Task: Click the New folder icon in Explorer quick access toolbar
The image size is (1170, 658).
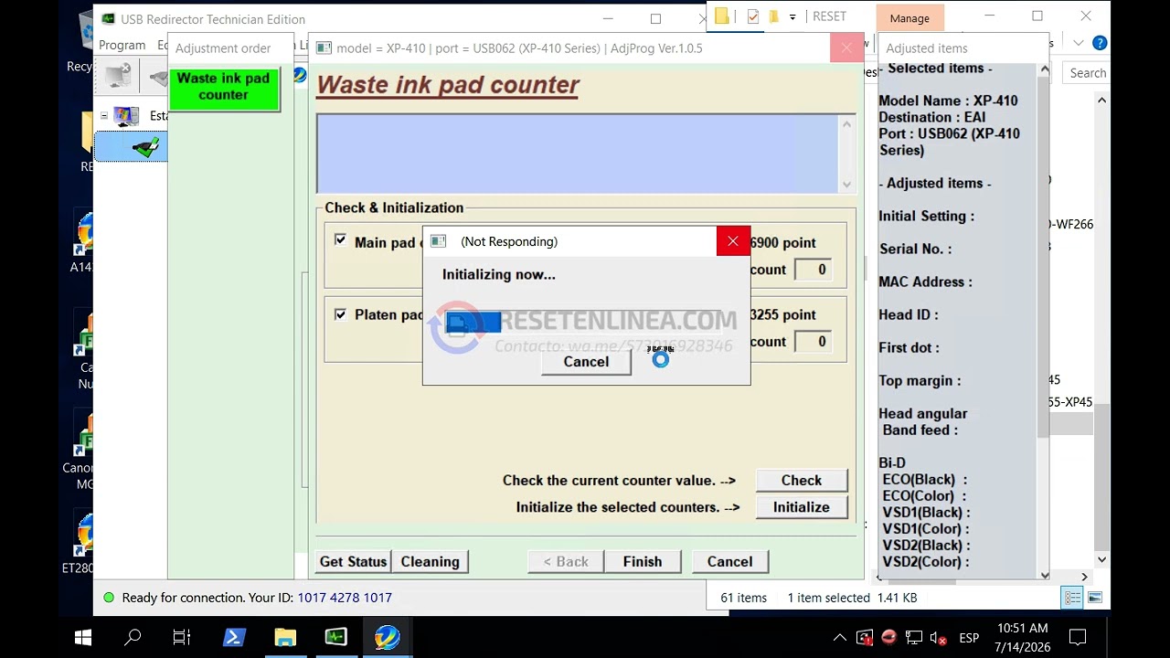Action: (773, 16)
